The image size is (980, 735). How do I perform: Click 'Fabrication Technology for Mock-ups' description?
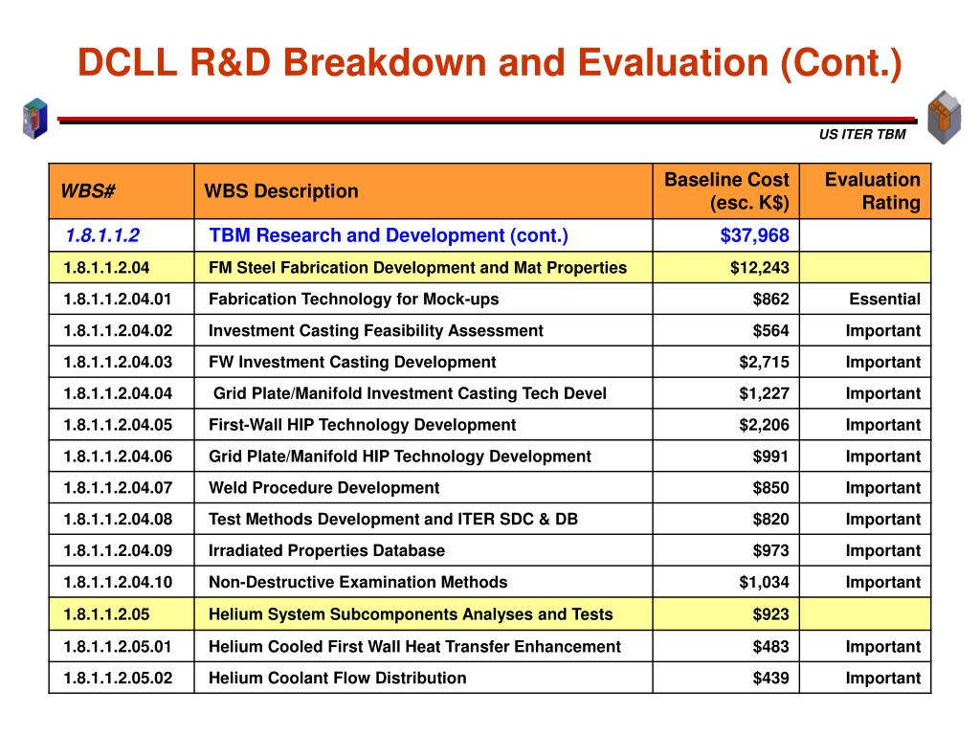point(354,300)
